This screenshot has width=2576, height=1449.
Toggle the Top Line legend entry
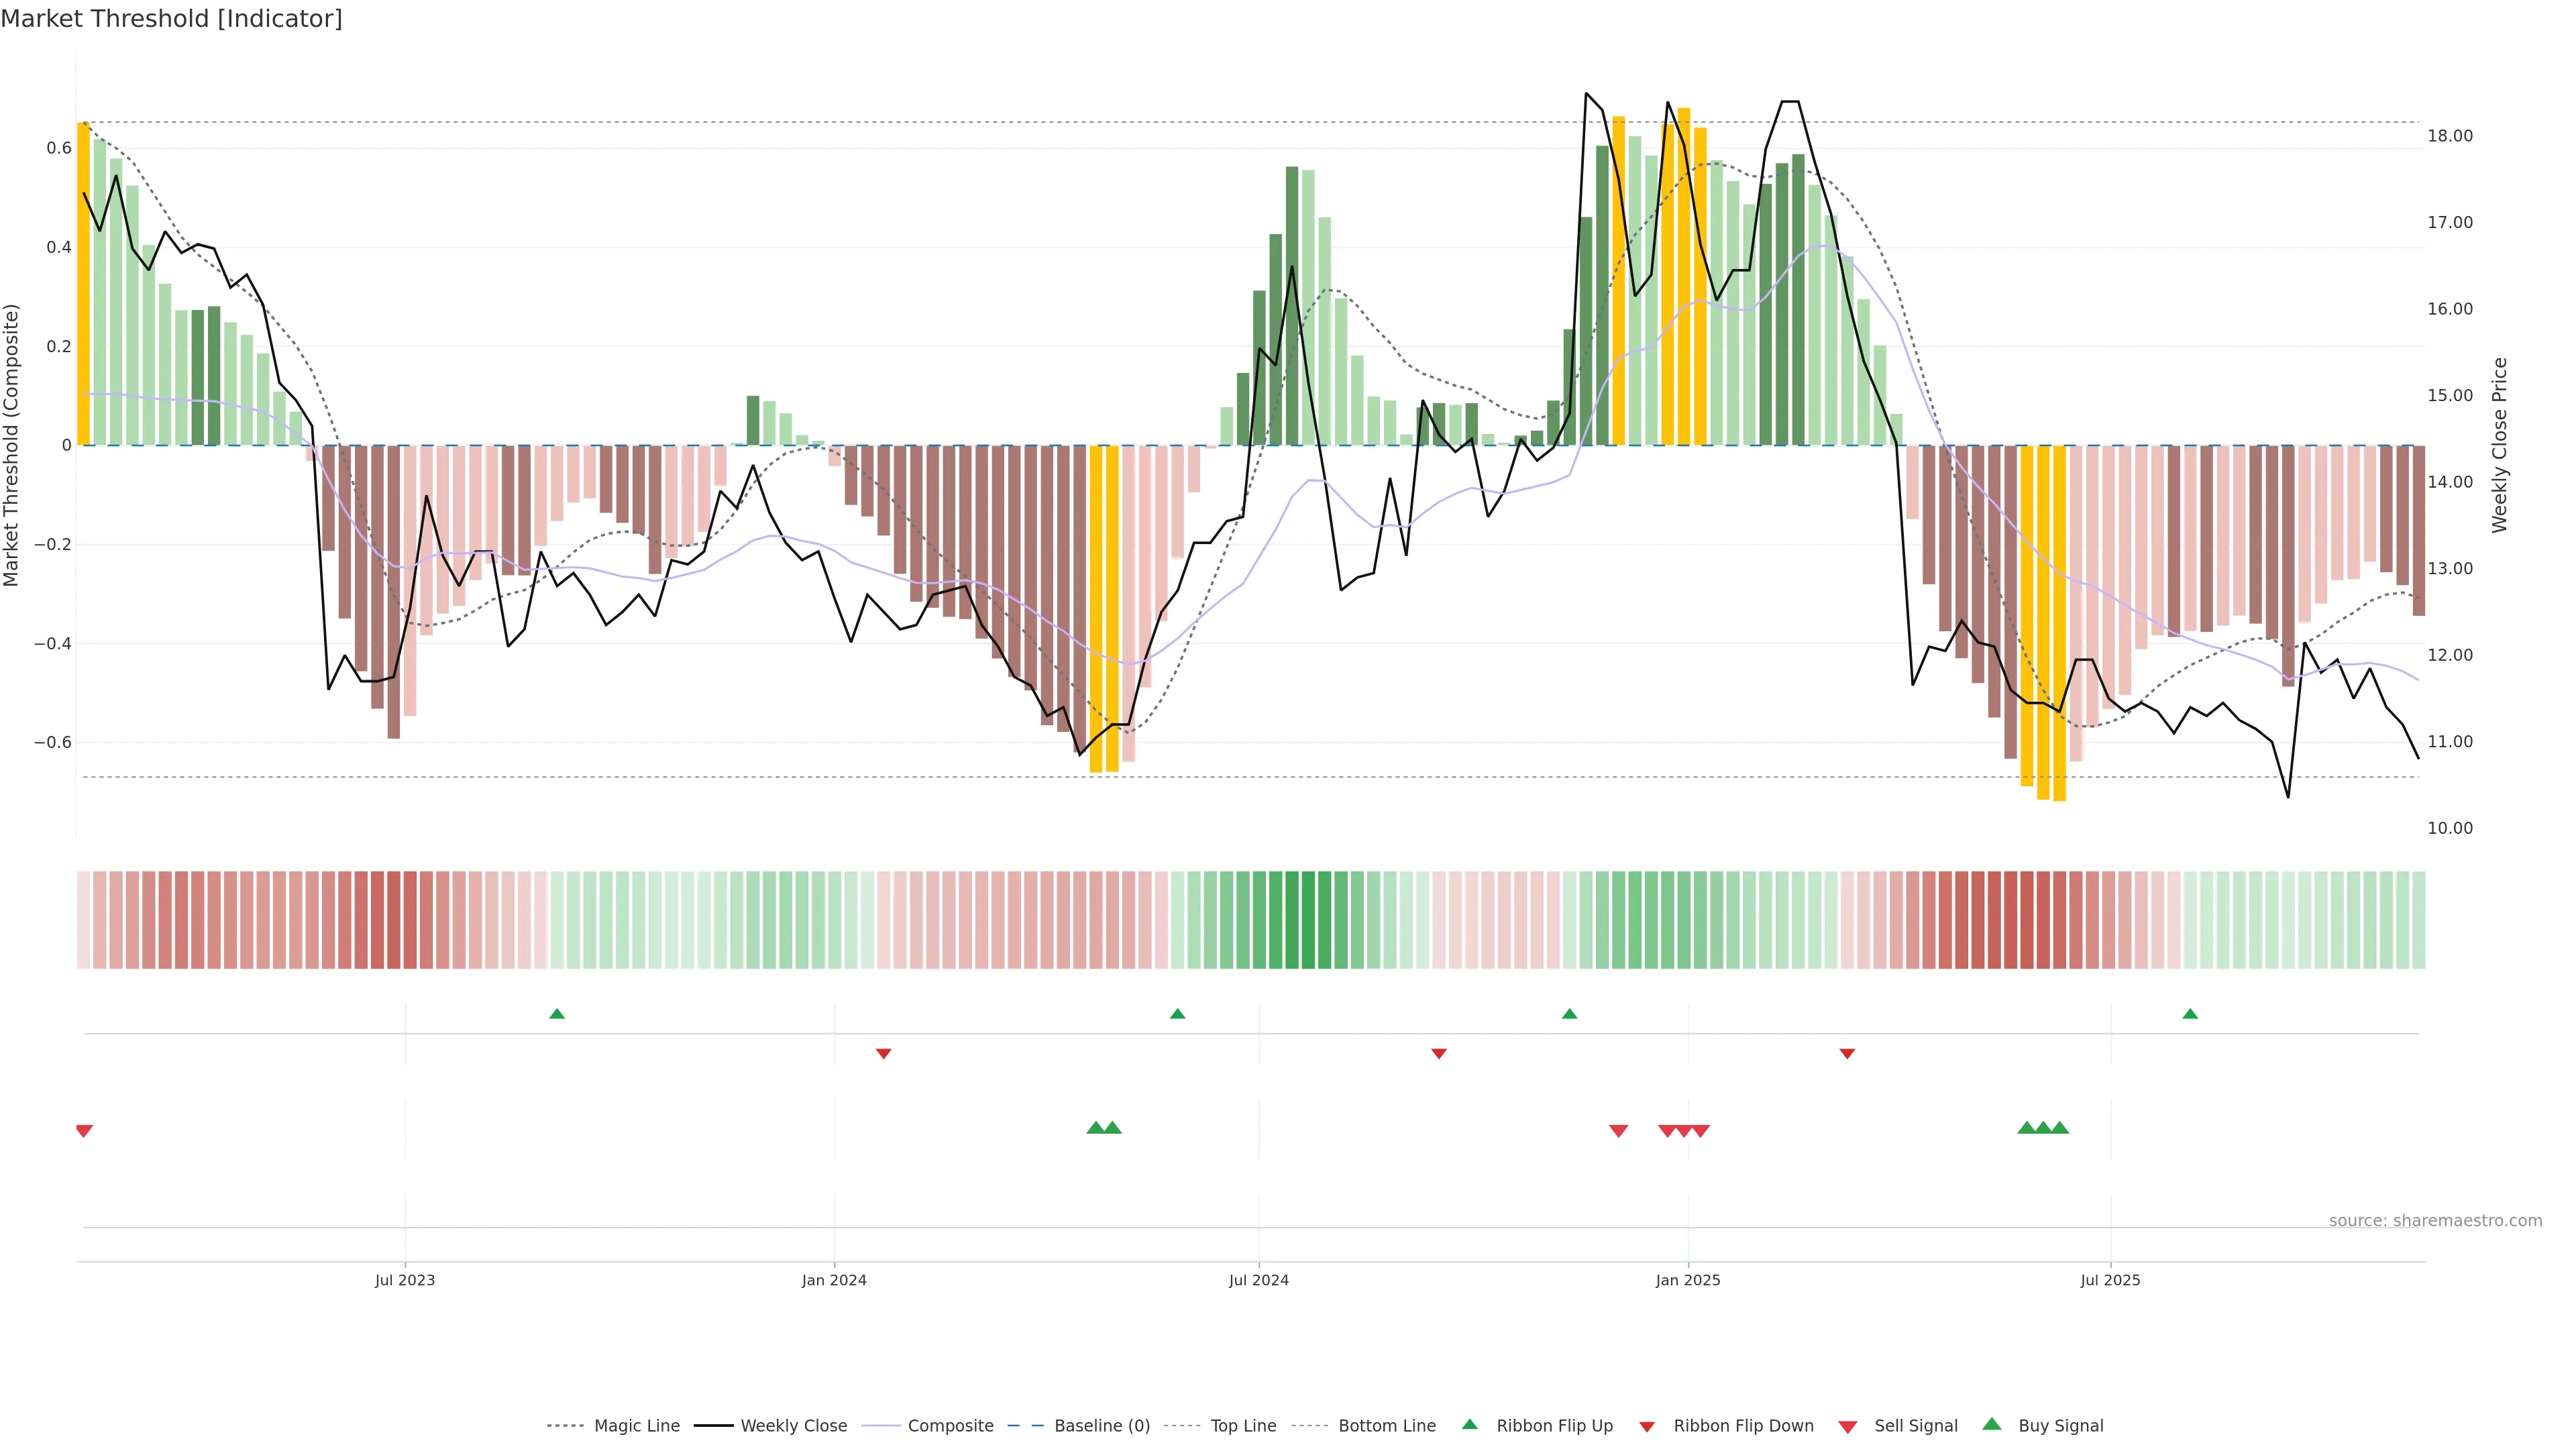point(1243,1426)
